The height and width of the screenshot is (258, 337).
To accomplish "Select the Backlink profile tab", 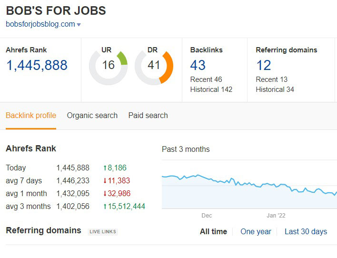I will [x=31, y=116].
